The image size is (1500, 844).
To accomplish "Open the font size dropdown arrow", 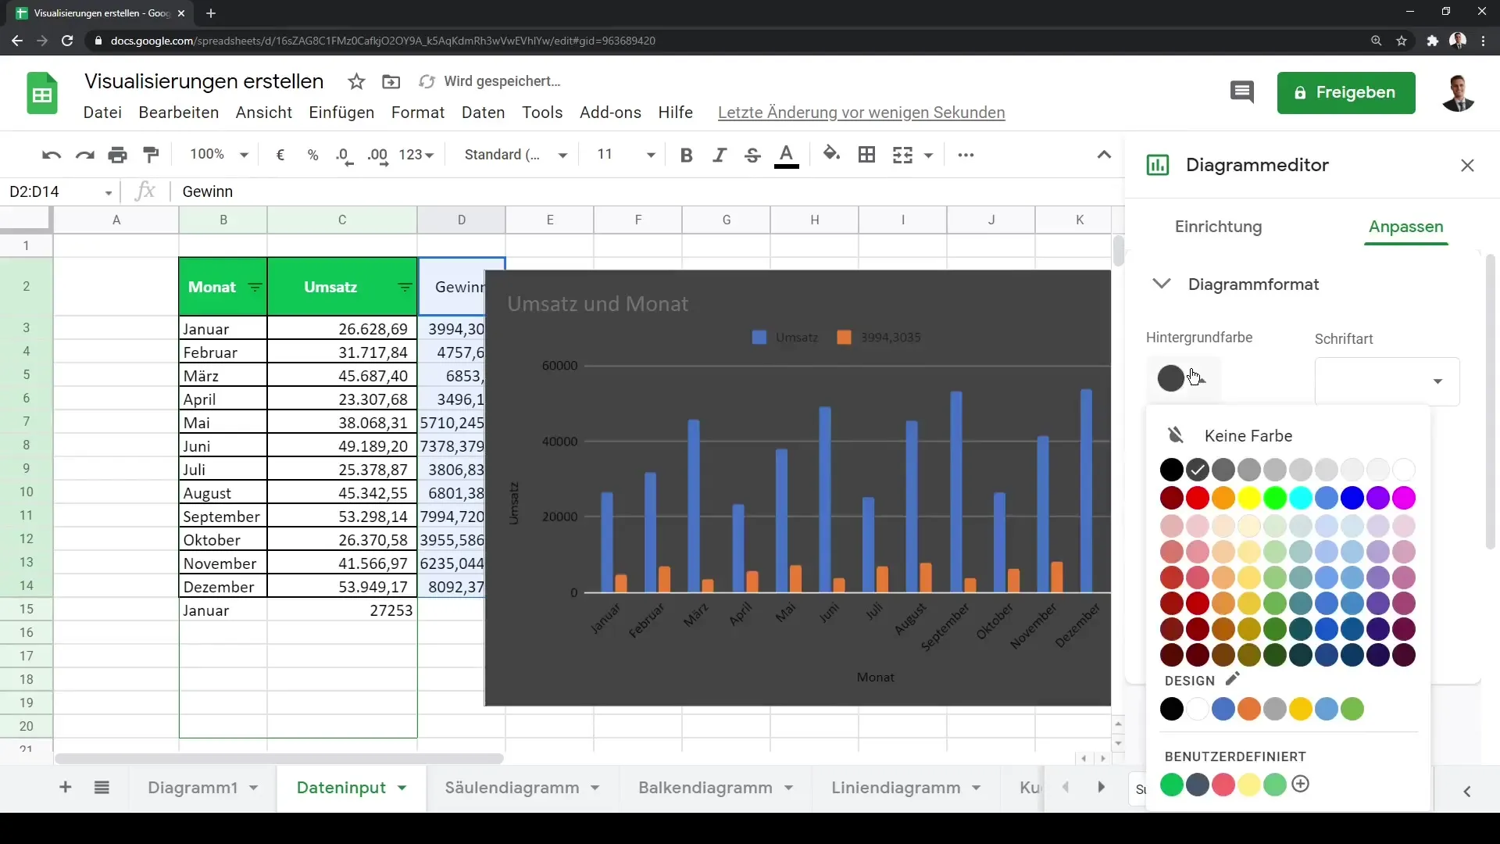I will (650, 155).
